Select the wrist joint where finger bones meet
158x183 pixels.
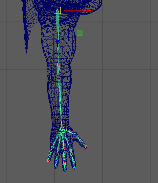click(61, 128)
